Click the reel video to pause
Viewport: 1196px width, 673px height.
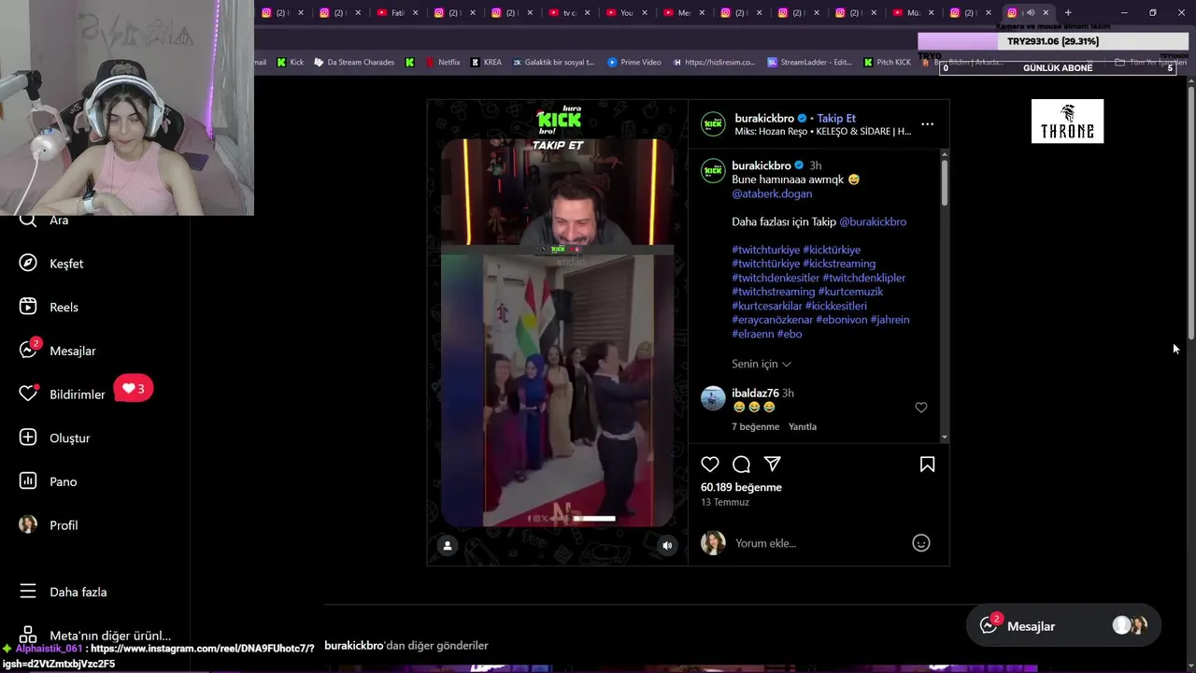[558, 332]
